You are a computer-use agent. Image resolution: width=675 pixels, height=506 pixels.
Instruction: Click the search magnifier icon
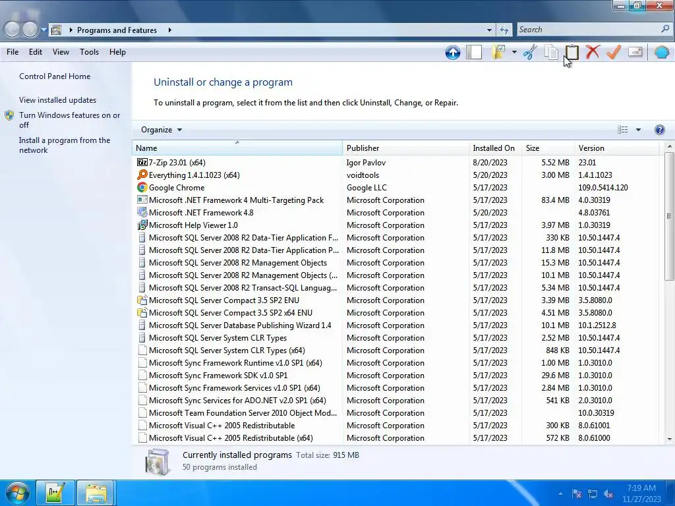coord(665,29)
